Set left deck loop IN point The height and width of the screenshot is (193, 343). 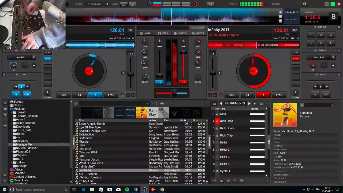pyautogui.click(x=16, y=94)
